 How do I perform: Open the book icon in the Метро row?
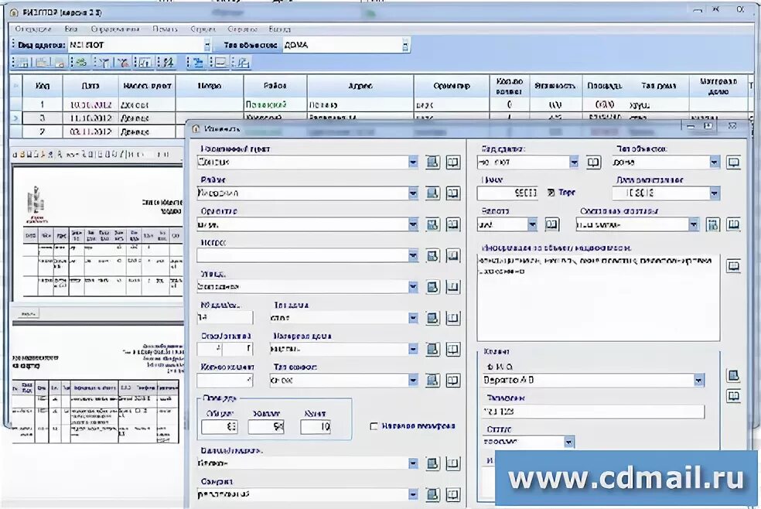point(453,255)
